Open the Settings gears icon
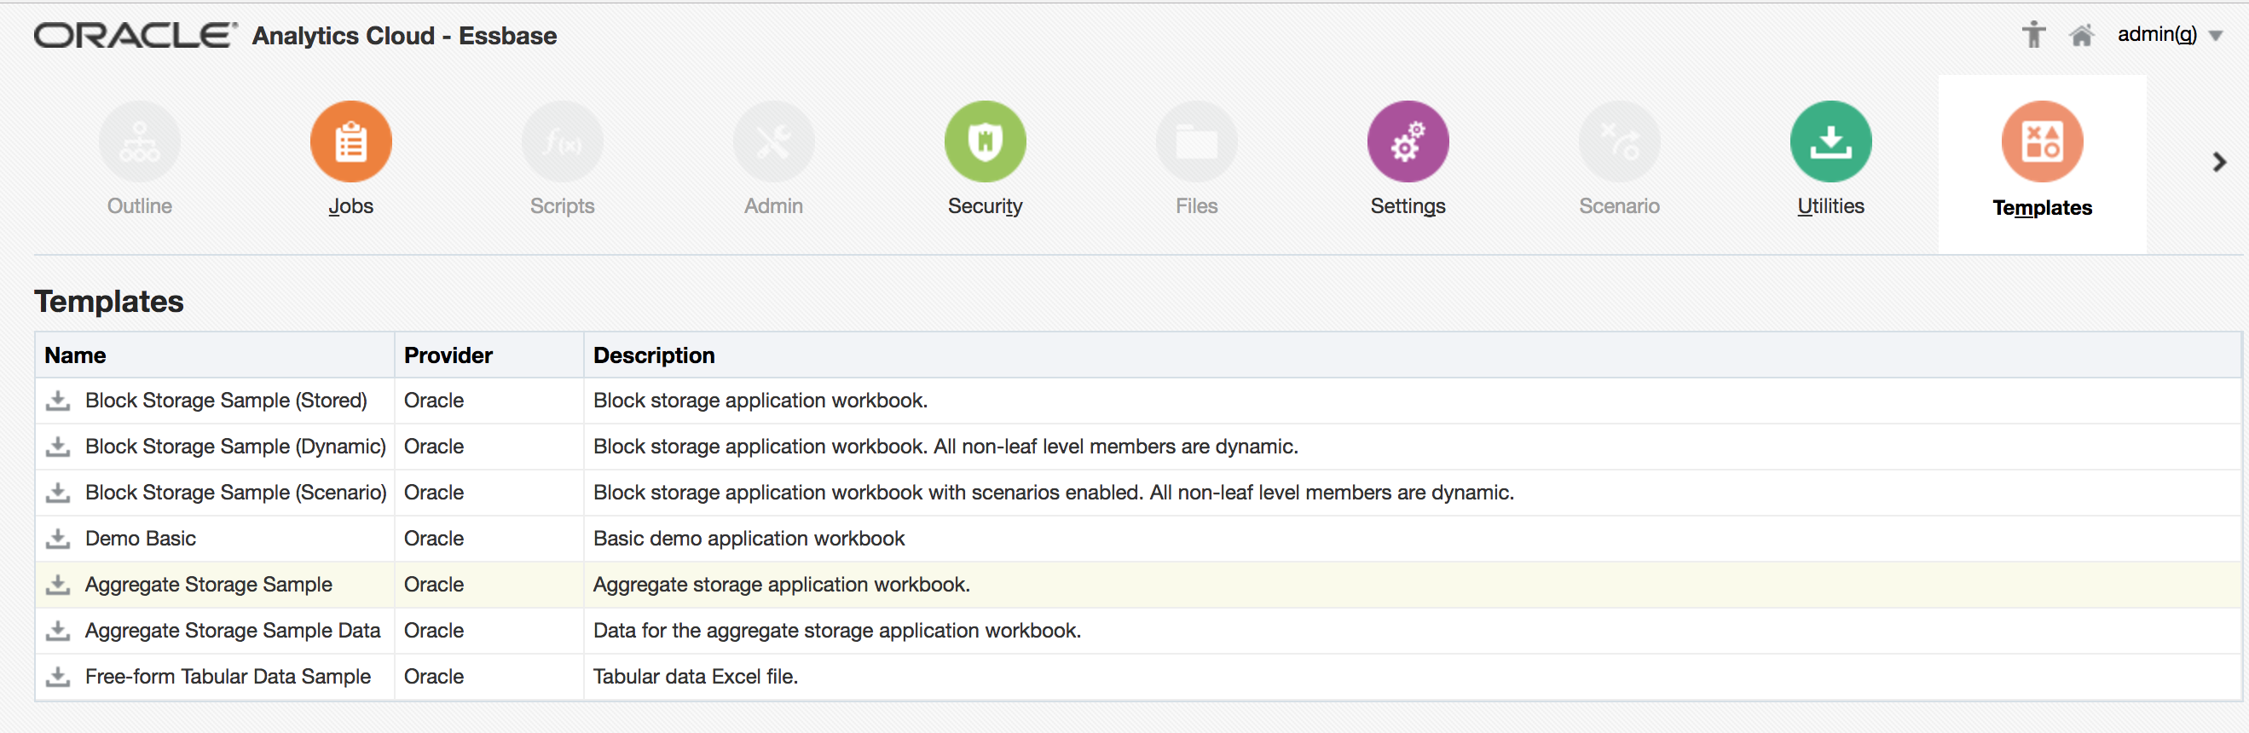Screen dimensions: 2249x733 coord(1408,141)
